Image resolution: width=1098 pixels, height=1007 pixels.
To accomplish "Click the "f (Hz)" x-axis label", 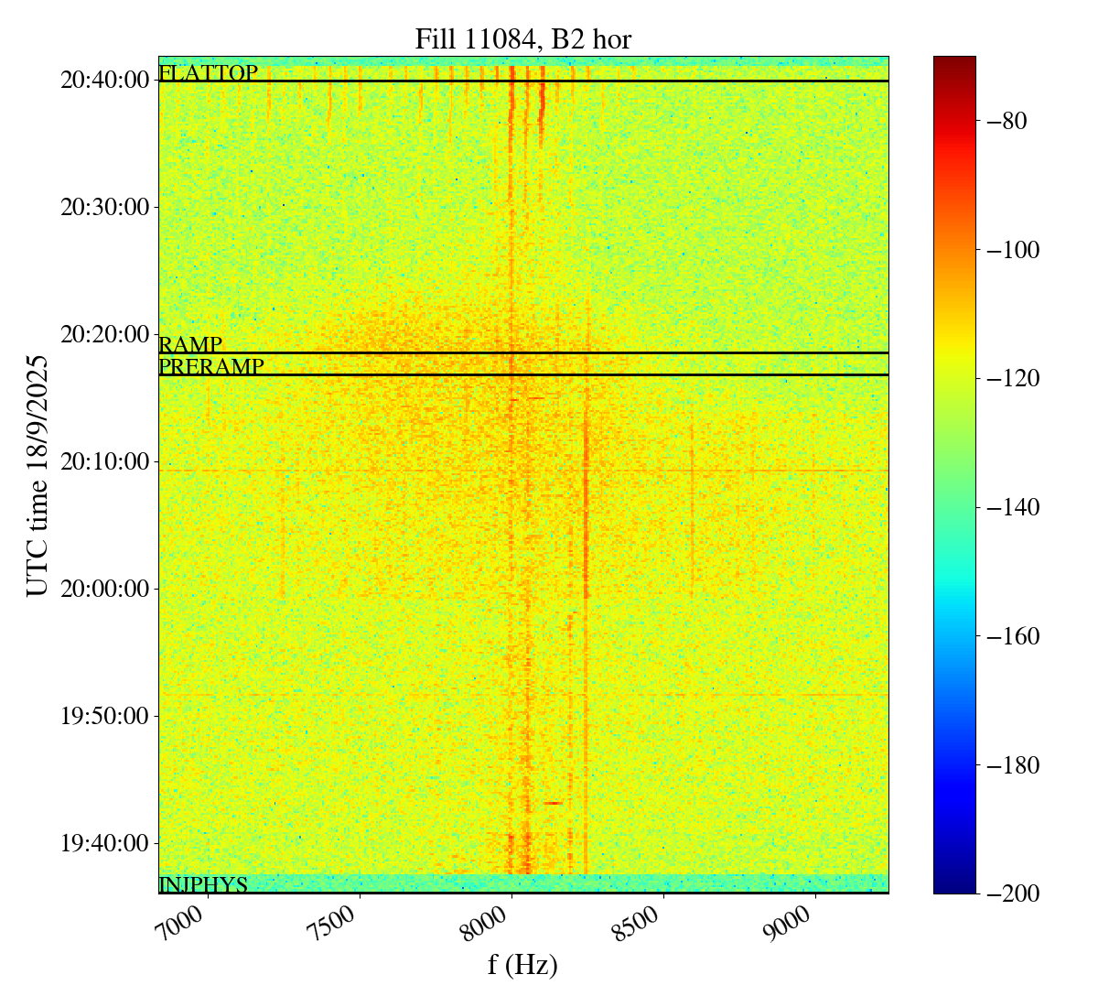I will [x=522, y=965].
